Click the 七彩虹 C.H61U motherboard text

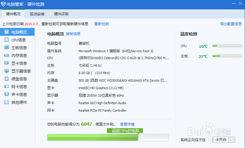coord(90,65)
